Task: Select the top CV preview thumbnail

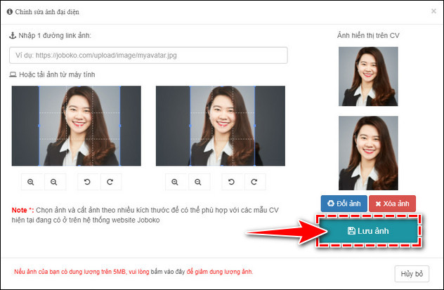Action: coord(370,76)
